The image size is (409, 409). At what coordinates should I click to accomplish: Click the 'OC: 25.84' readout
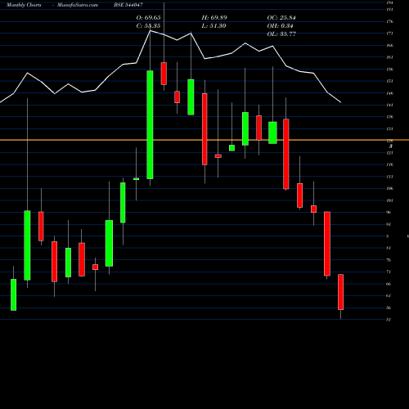click(x=281, y=18)
